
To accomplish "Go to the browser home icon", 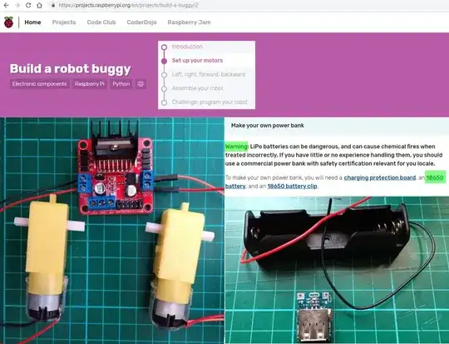I will tap(40, 5).
